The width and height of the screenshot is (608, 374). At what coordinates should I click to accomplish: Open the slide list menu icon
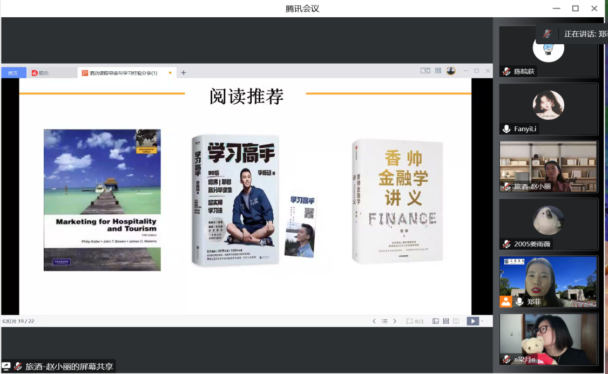(384, 321)
